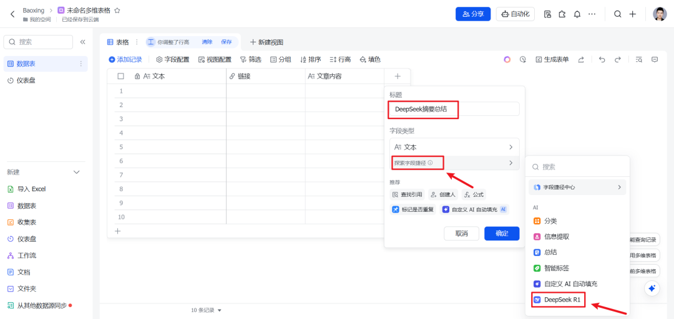Open 字段捷径中心

pos(577,187)
